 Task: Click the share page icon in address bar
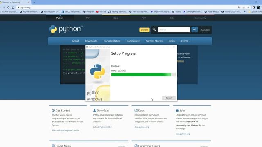point(244,7)
